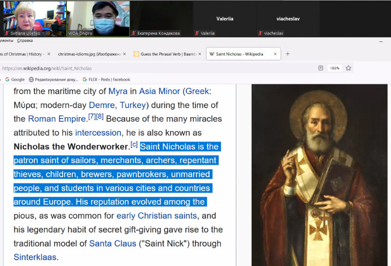This screenshot has height=266, width=391.
Task: Open the Google bookmark
Action: tap(15, 80)
